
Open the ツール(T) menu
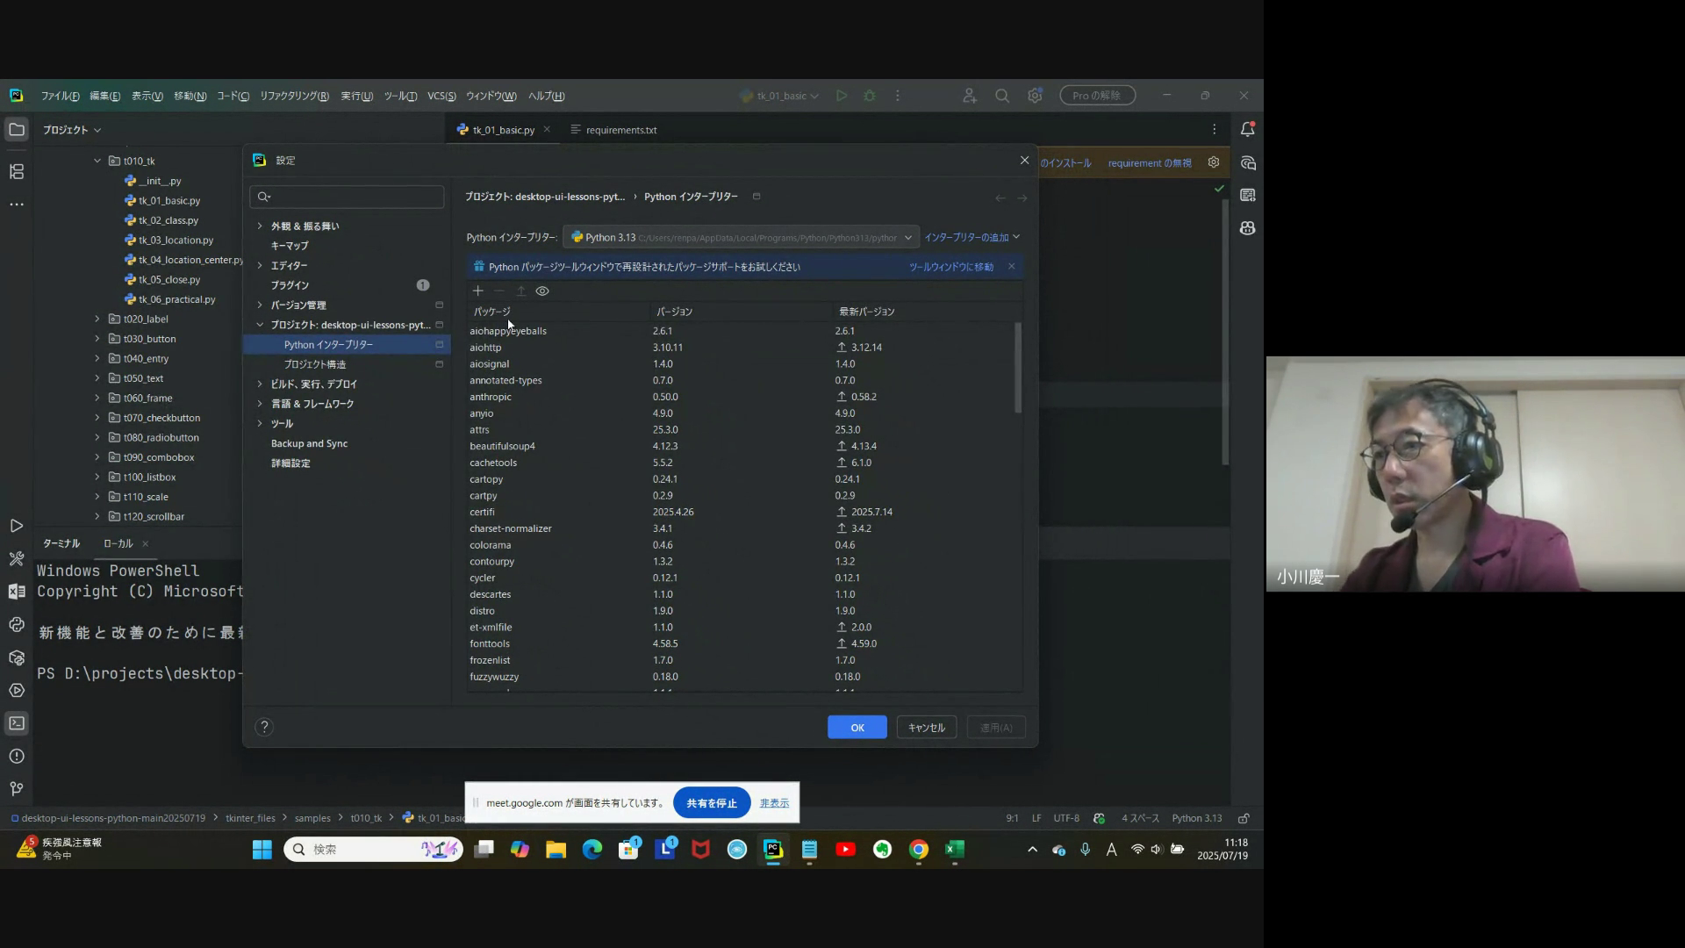pyautogui.click(x=400, y=96)
